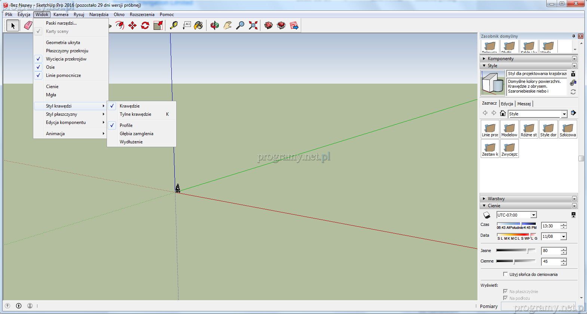Adjust the Jasne brightness slider
The image size is (587, 314).
coord(528,251)
